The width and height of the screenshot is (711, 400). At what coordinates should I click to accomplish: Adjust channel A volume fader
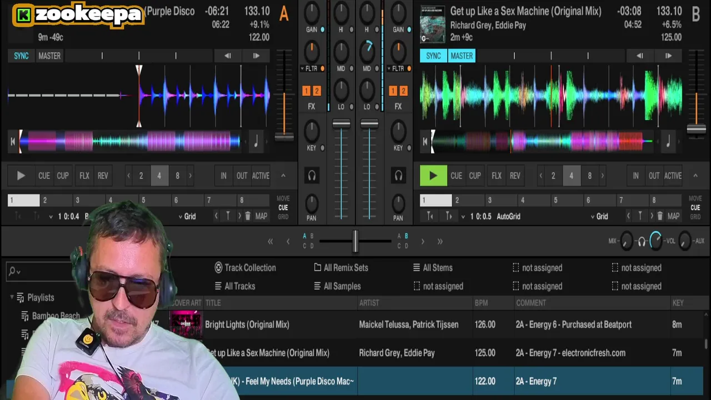click(x=341, y=123)
